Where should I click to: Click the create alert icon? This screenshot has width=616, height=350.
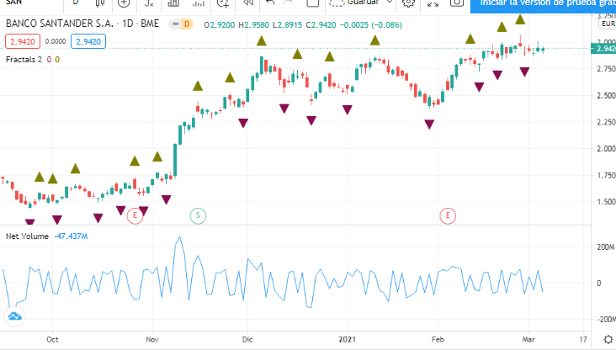223,3
